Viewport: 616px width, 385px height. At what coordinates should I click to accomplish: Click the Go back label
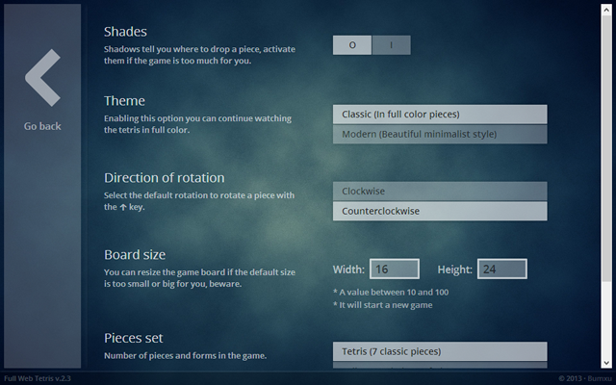[x=42, y=126]
